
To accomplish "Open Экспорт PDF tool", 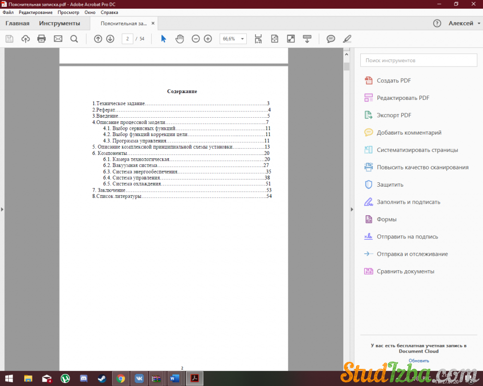I will click(x=388, y=115).
